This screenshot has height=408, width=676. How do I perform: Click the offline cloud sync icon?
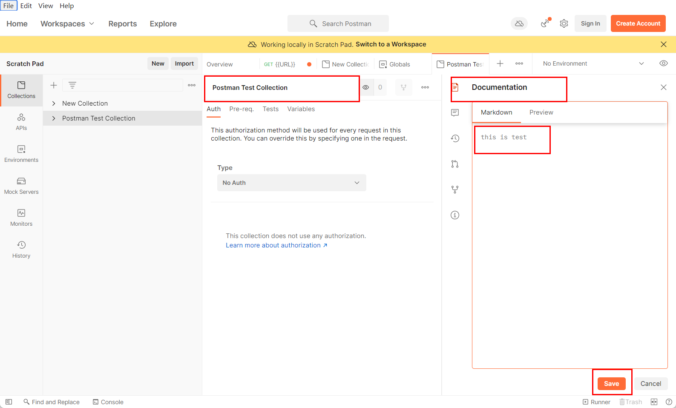tap(519, 23)
